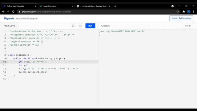
Task: Go back in browser history
Action: (3, 12)
